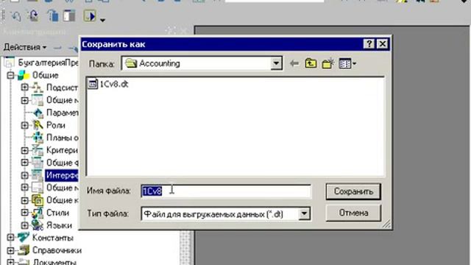Image resolution: width=471 pixels, height=265 pixels.
Task: Click the start debugging blue triangle icon
Action: [x=90, y=15]
